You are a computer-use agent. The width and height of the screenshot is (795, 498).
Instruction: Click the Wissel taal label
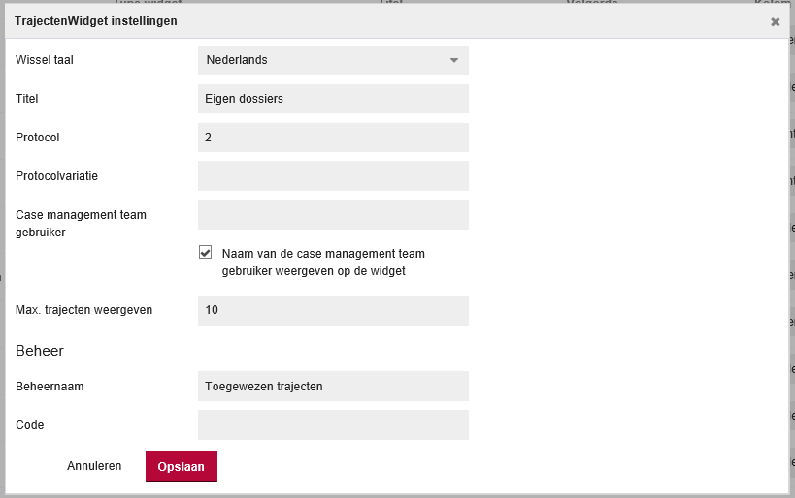tap(45, 60)
